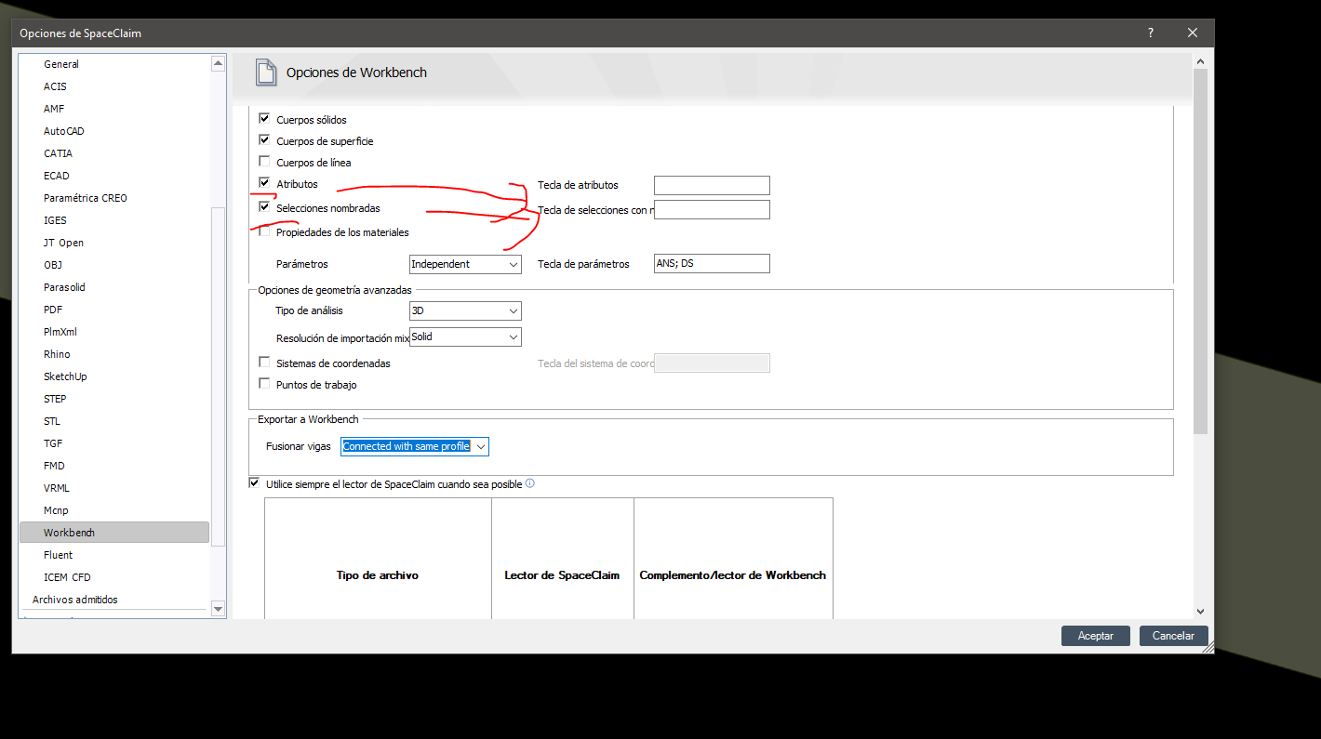Click the left list scroll-up arrow

coord(219,63)
